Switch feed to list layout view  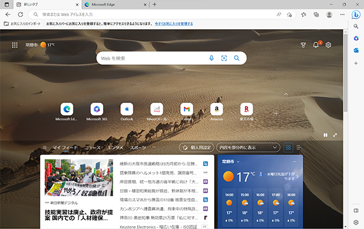[x=299, y=147]
